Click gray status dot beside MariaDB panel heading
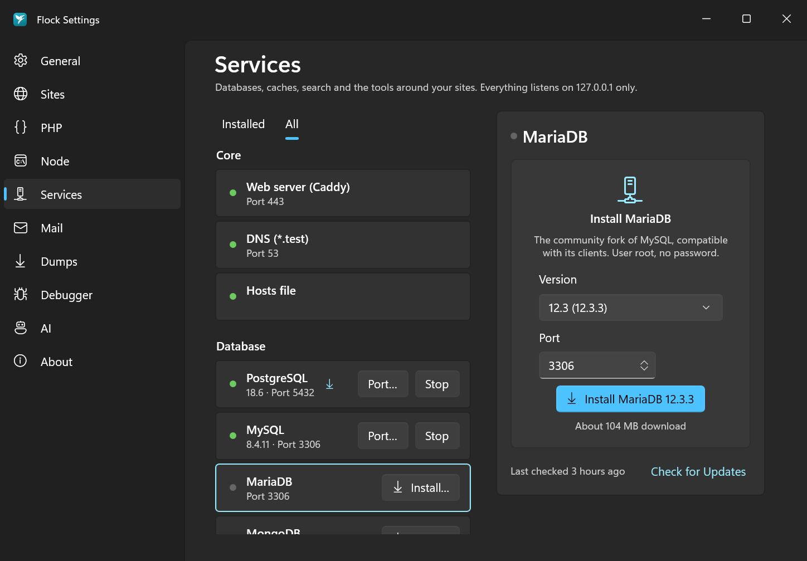This screenshot has height=561, width=807. [x=514, y=136]
